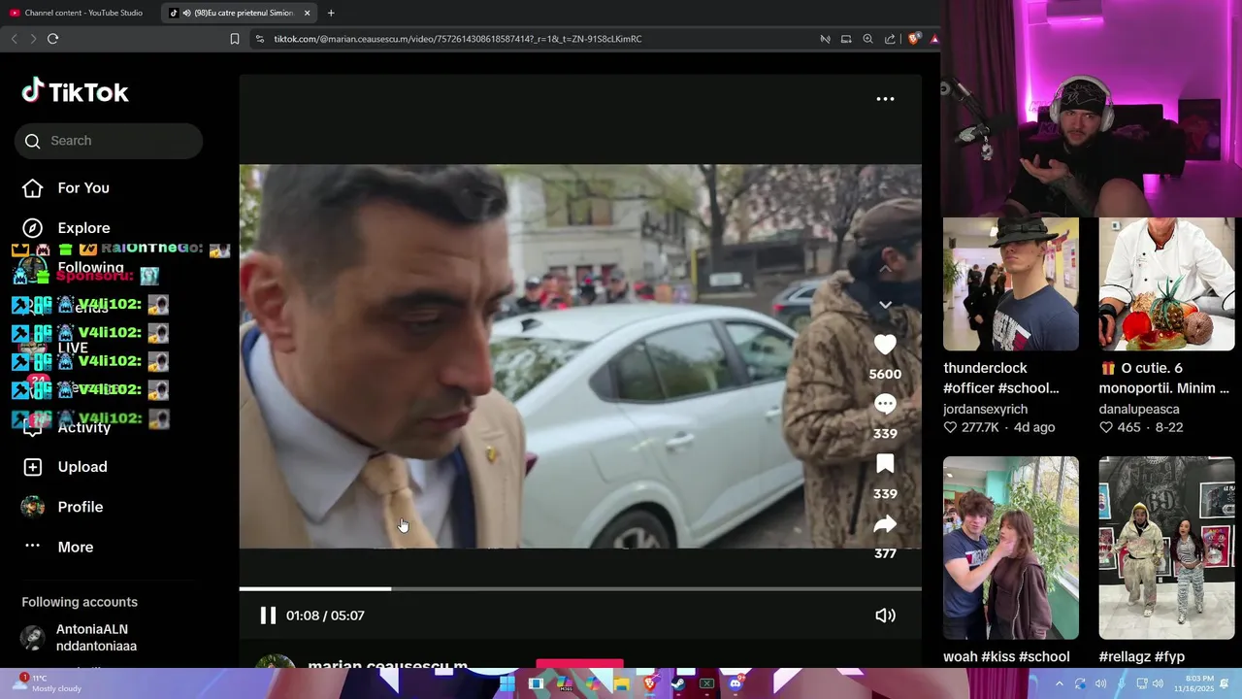Open File Explorer from the taskbar

621,683
